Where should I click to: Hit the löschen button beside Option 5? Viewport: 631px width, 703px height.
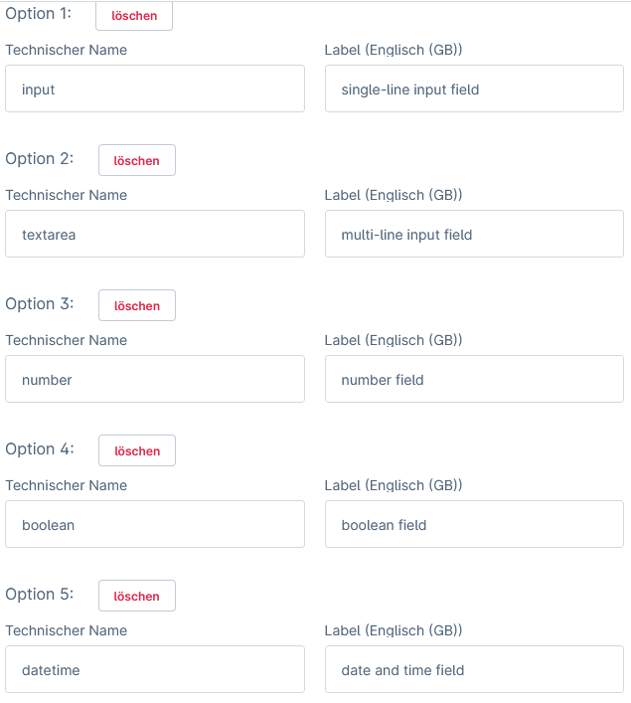pos(137,596)
